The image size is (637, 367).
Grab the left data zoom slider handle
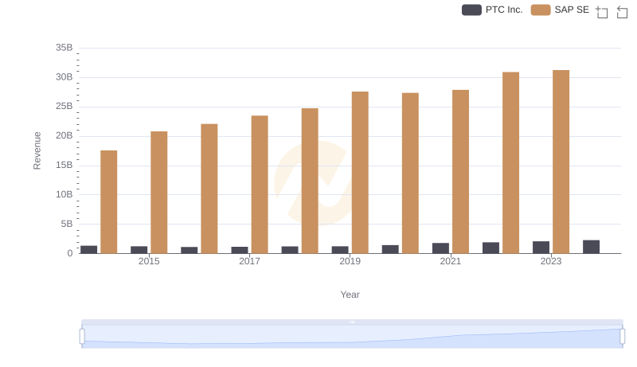click(x=82, y=337)
